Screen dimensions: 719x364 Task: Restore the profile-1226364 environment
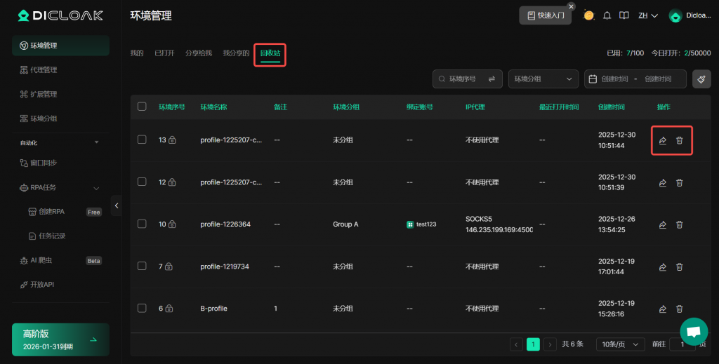tap(662, 224)
